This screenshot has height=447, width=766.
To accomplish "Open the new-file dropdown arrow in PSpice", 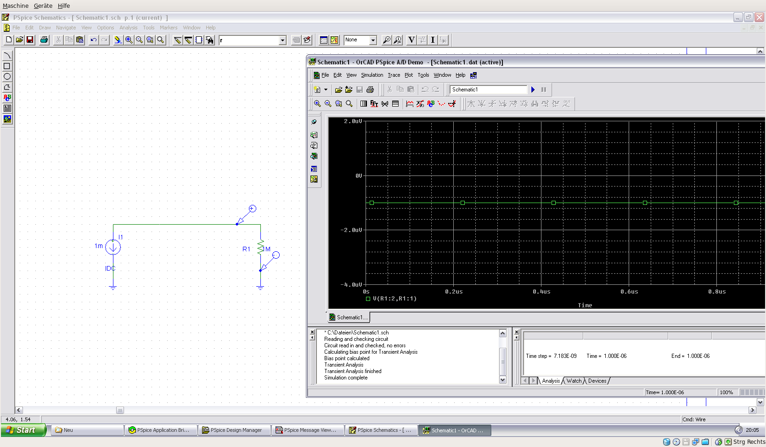I will [x=326, y=90].
